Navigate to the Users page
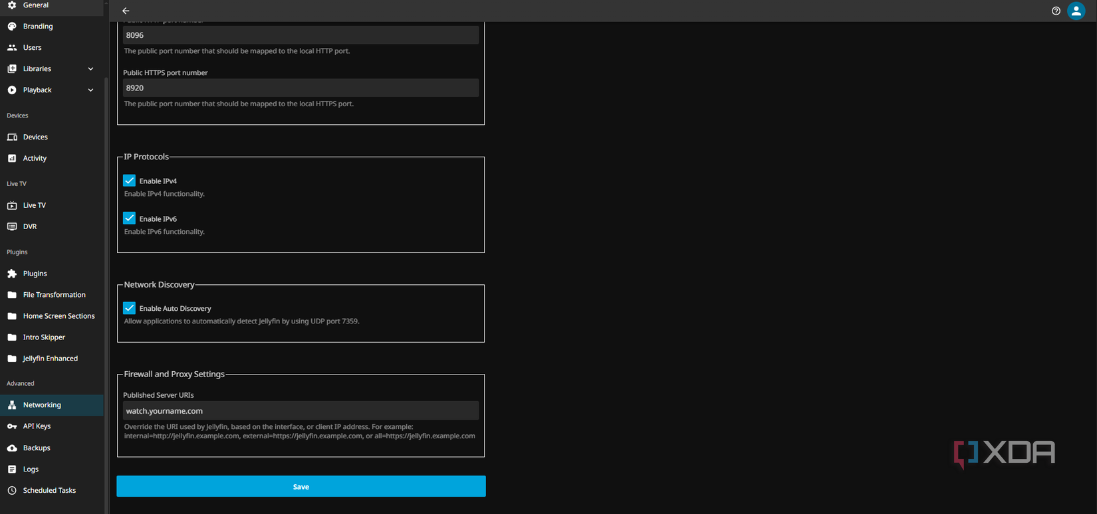Image resolution: width=1097 pixels, height=514 pixels. click(x=52, y=47)
